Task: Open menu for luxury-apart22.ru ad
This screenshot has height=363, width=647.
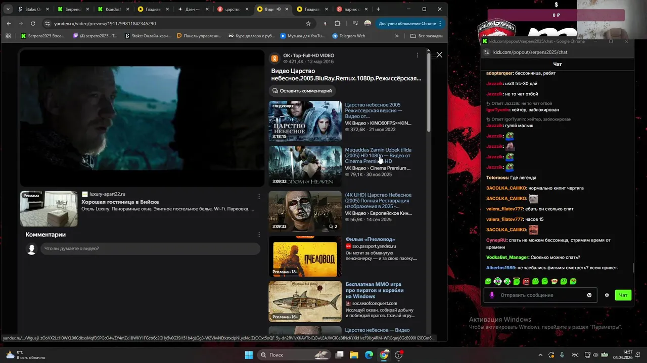Action: pyautogui.click(x=259, y=196)
